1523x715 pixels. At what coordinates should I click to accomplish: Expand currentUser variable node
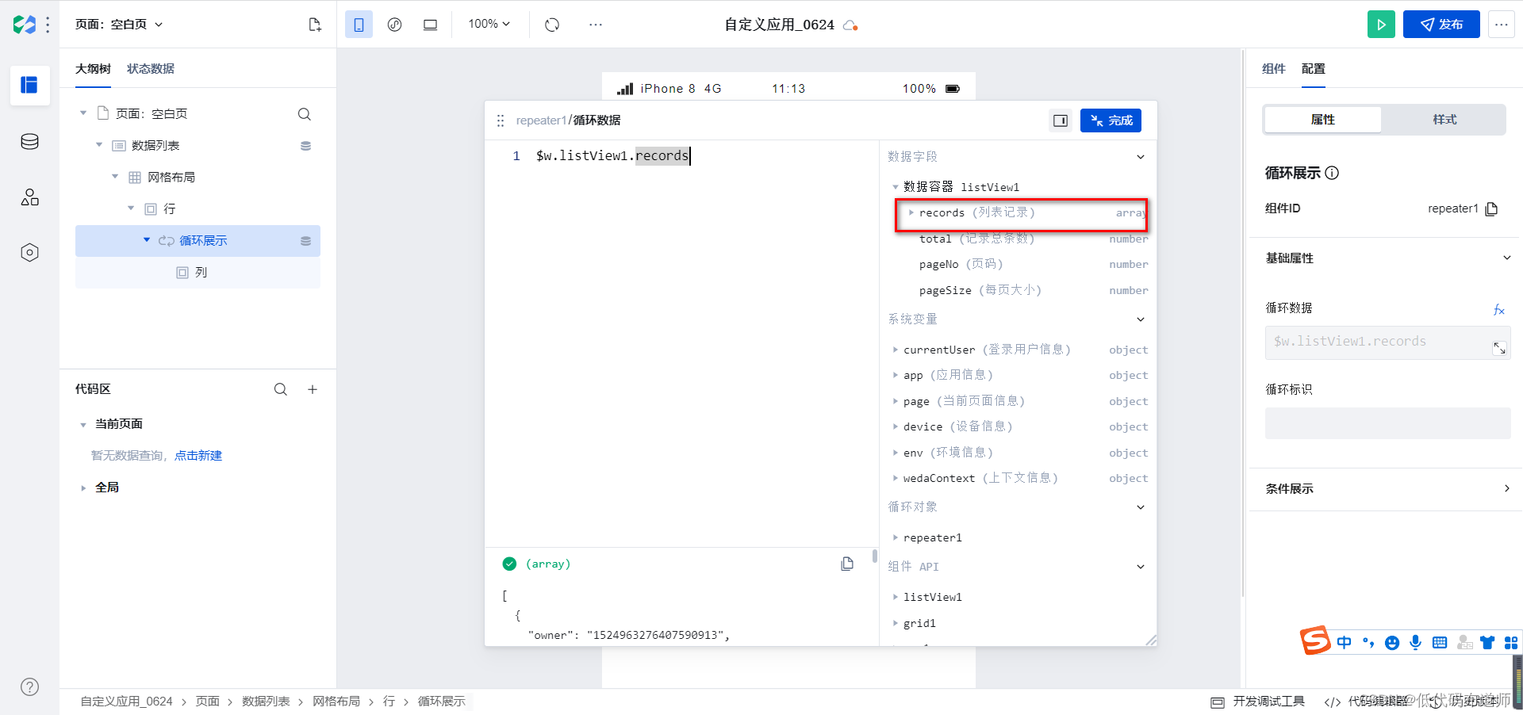coord(895,350)
